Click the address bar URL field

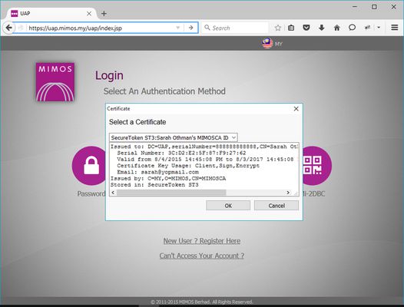click(101, 28)
